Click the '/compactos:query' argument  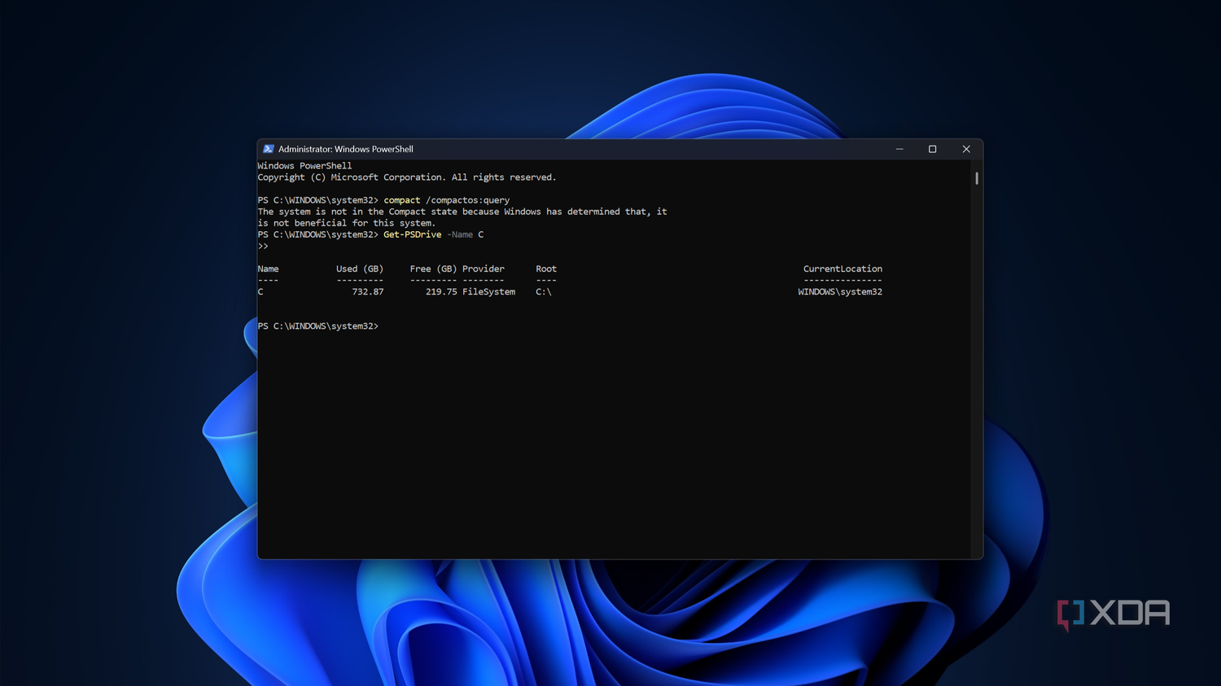(468, 200)
